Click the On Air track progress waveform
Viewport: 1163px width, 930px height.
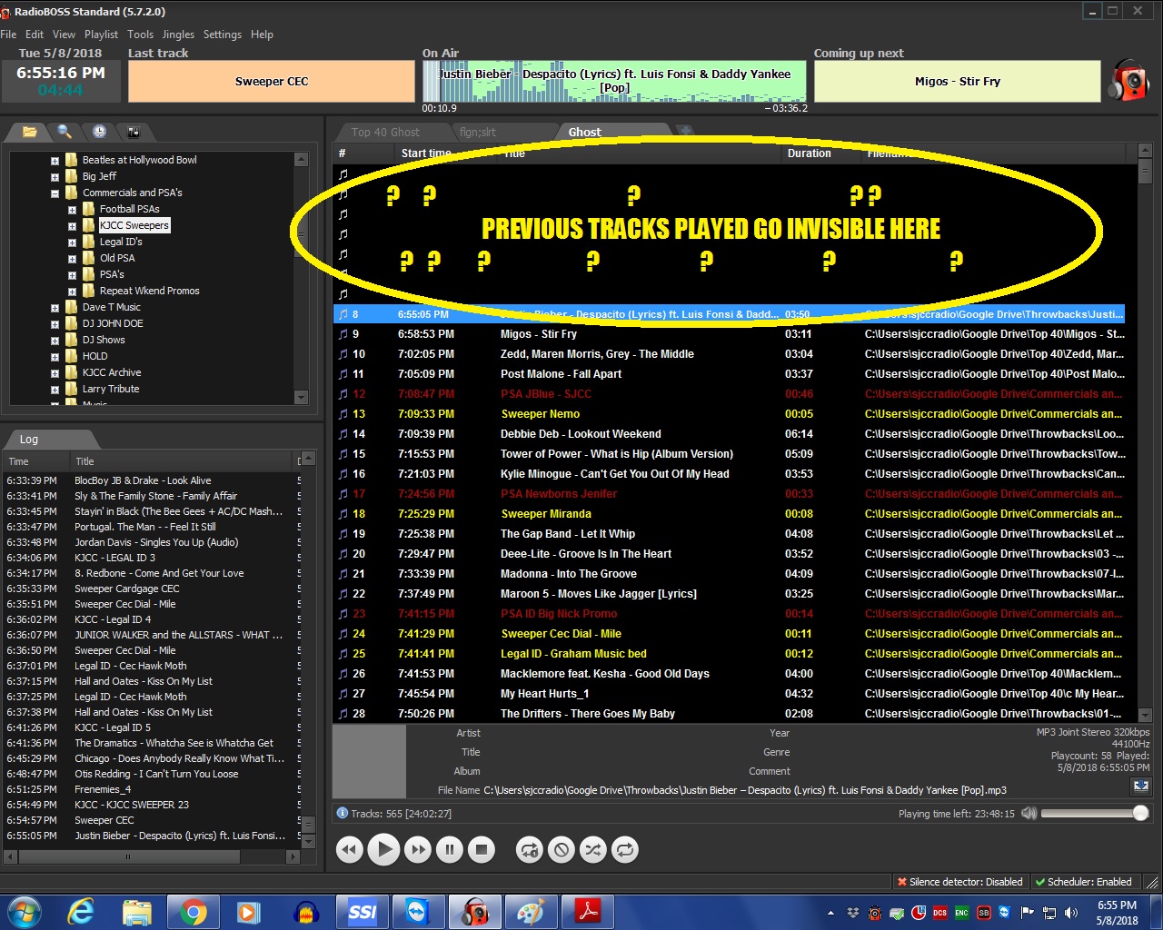coord(614,81)
